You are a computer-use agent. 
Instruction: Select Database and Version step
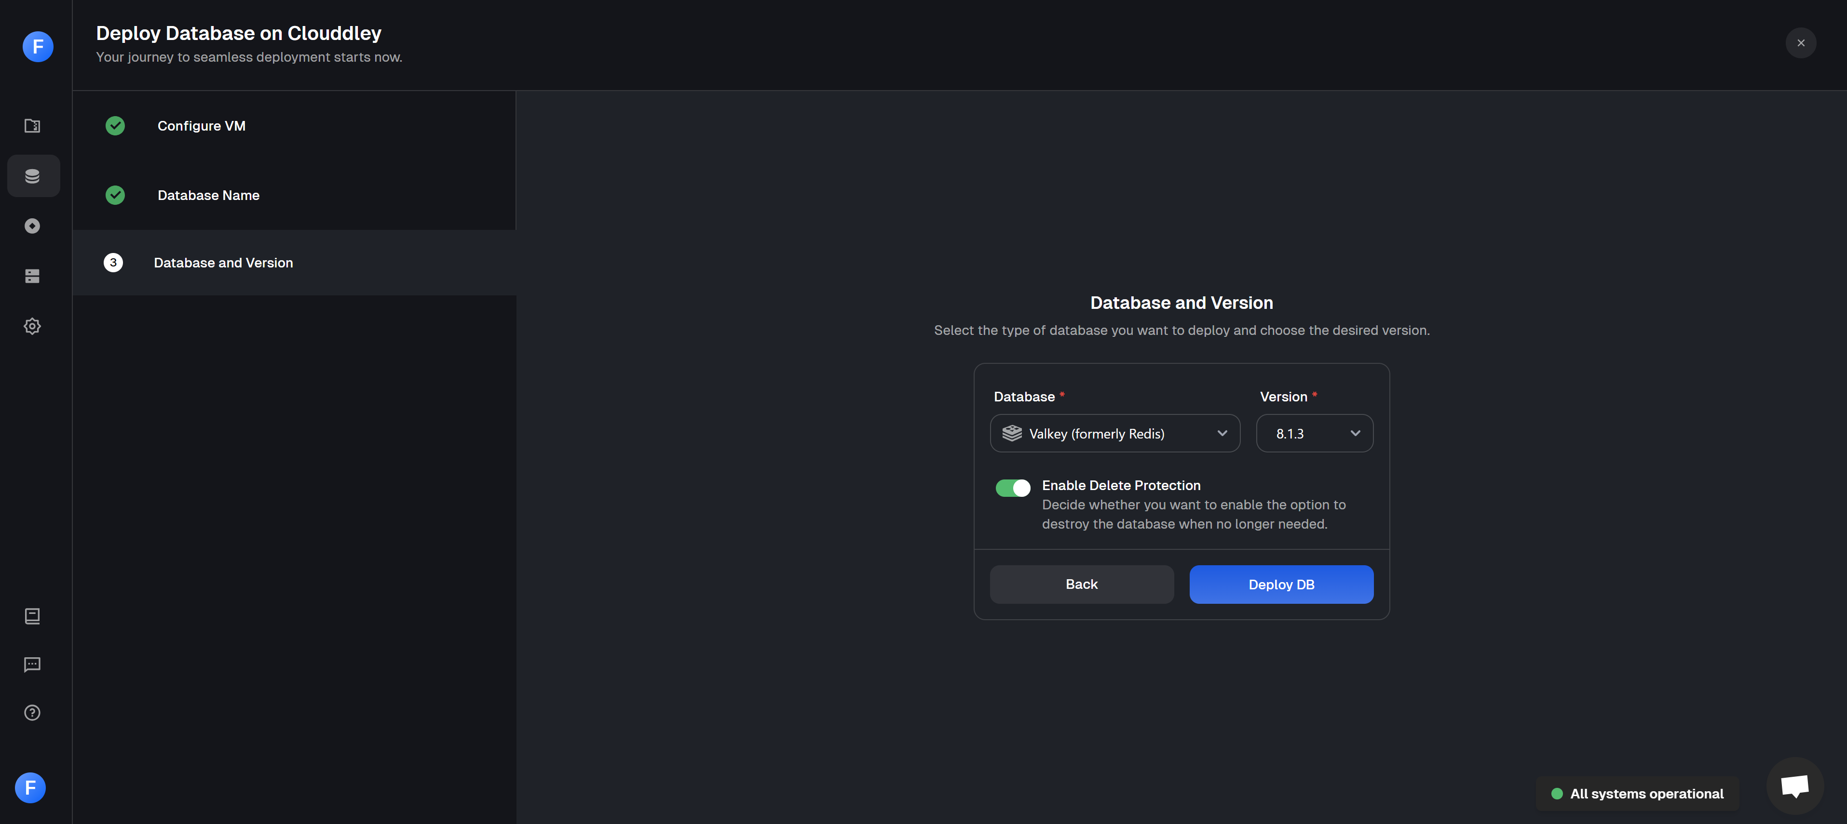pos(223,263)
